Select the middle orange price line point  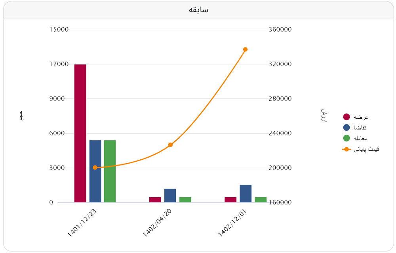170,145
